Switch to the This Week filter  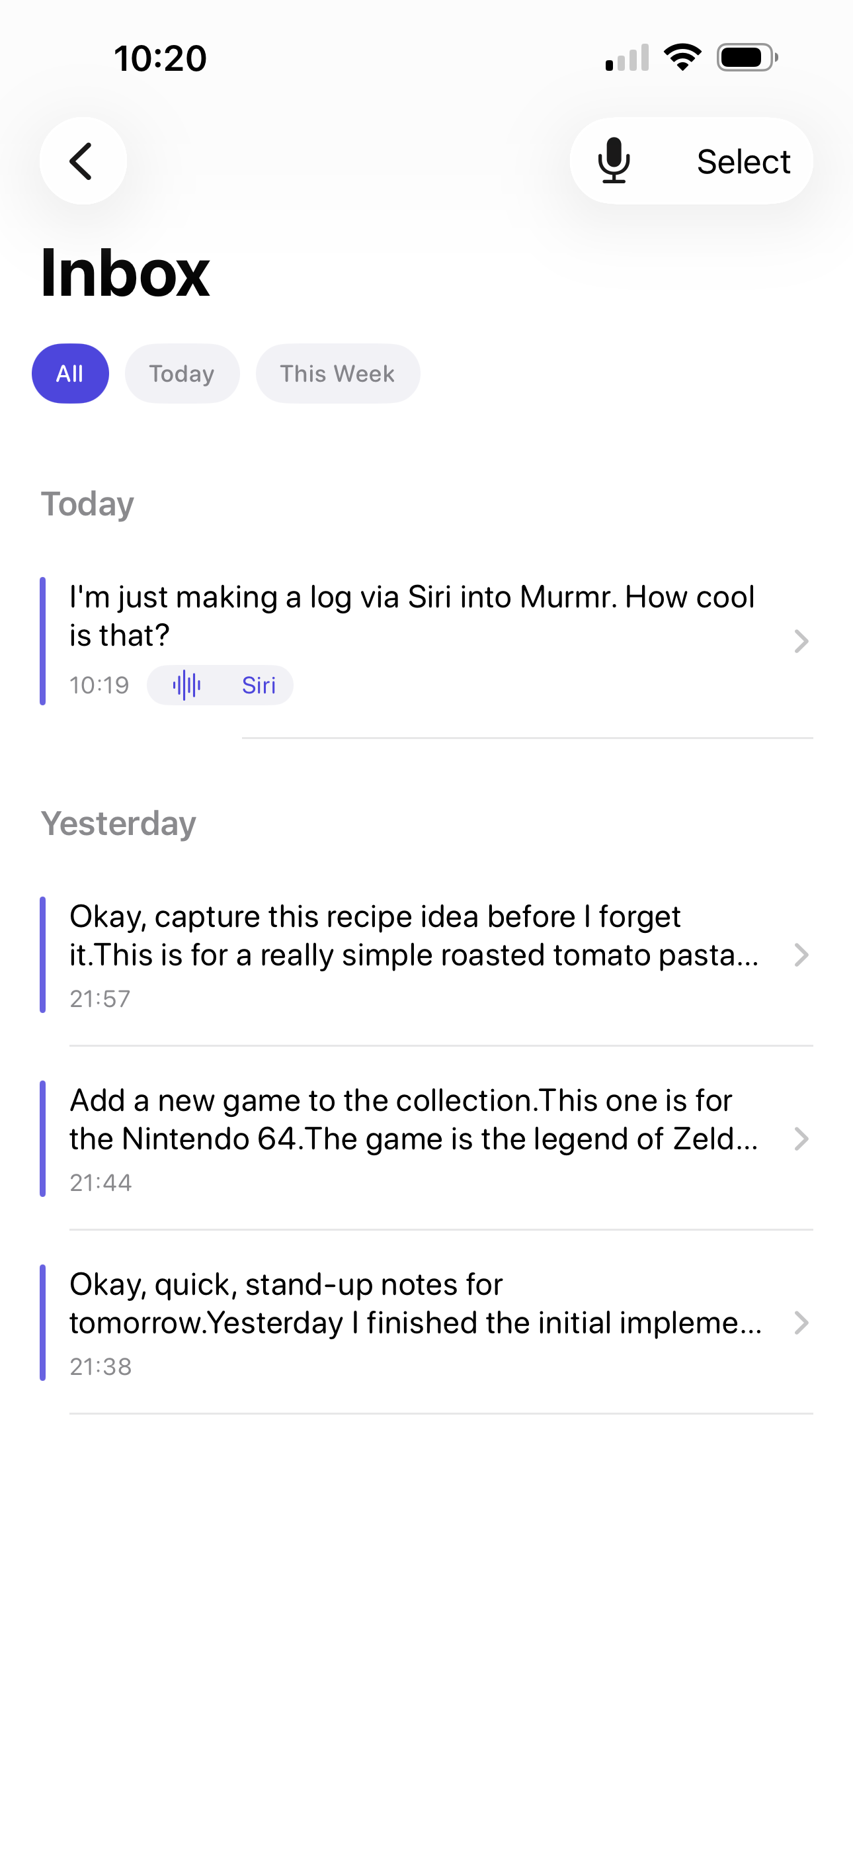click(337, 373)
